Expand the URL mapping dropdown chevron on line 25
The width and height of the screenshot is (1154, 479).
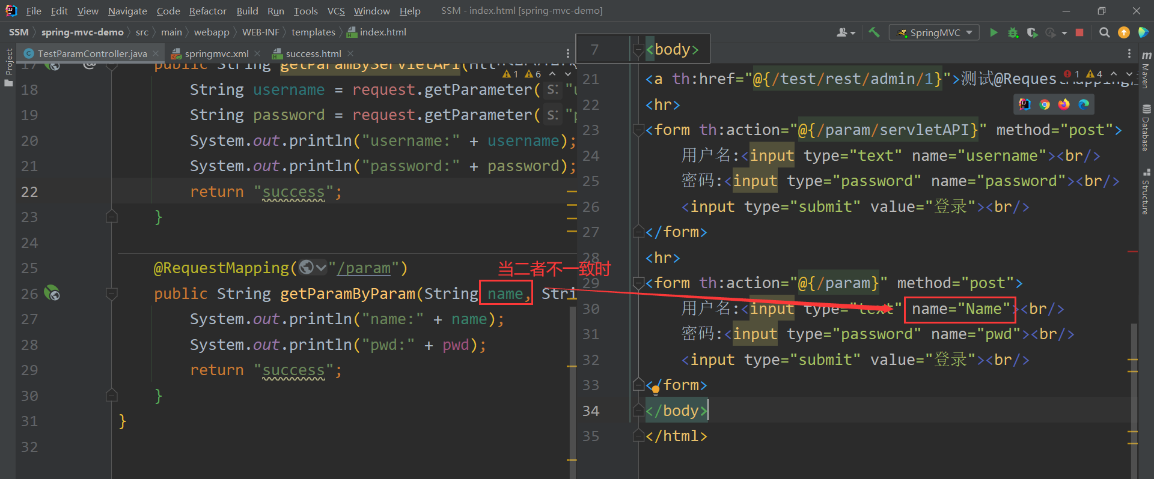(320, 267)
